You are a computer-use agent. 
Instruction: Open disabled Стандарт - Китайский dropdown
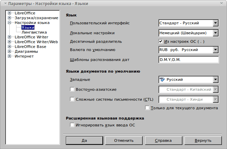coord(189,89)
